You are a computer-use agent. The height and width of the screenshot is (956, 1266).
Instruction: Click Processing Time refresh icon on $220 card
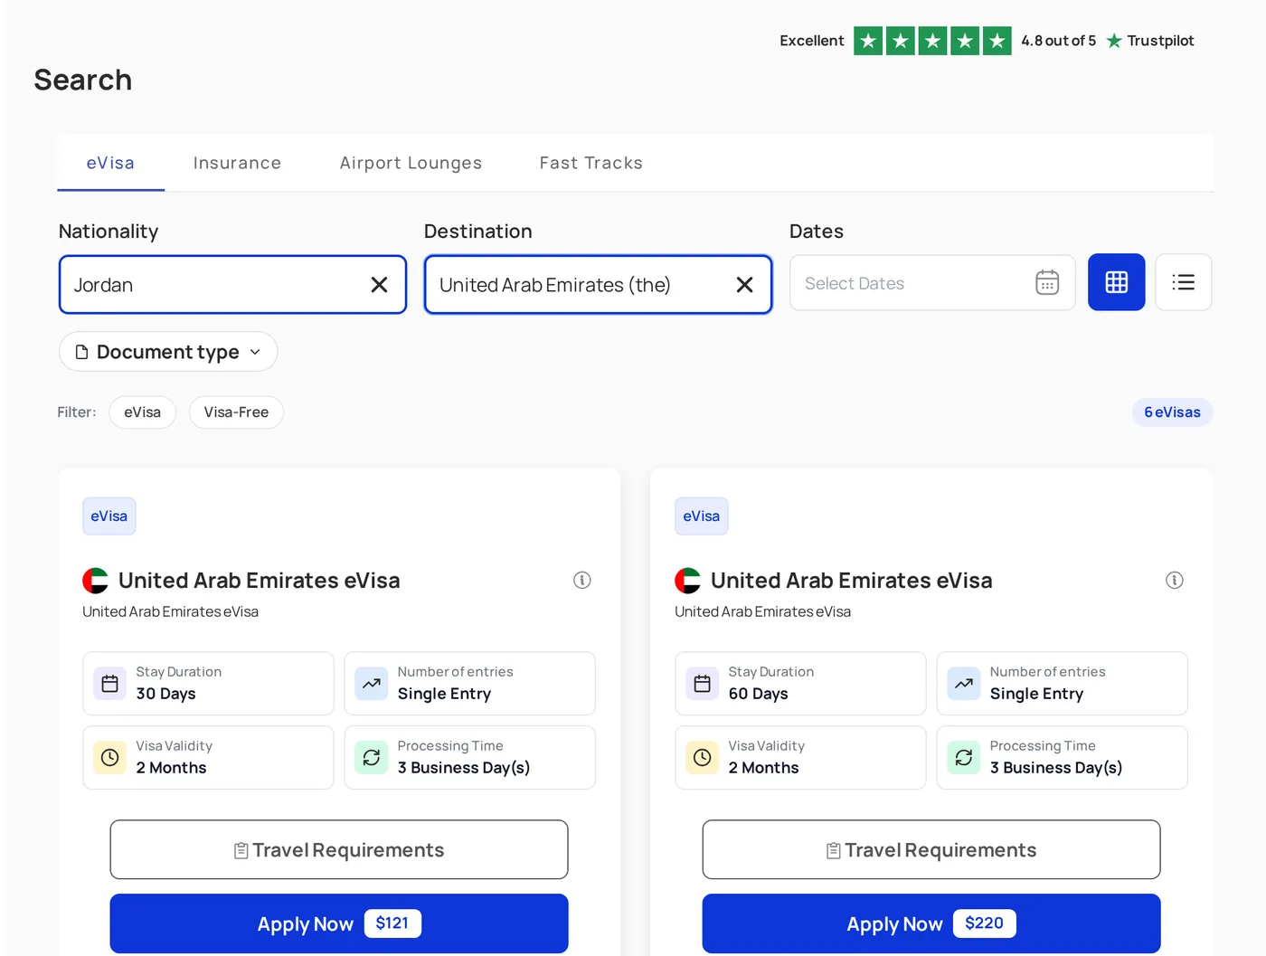[964, 758]
